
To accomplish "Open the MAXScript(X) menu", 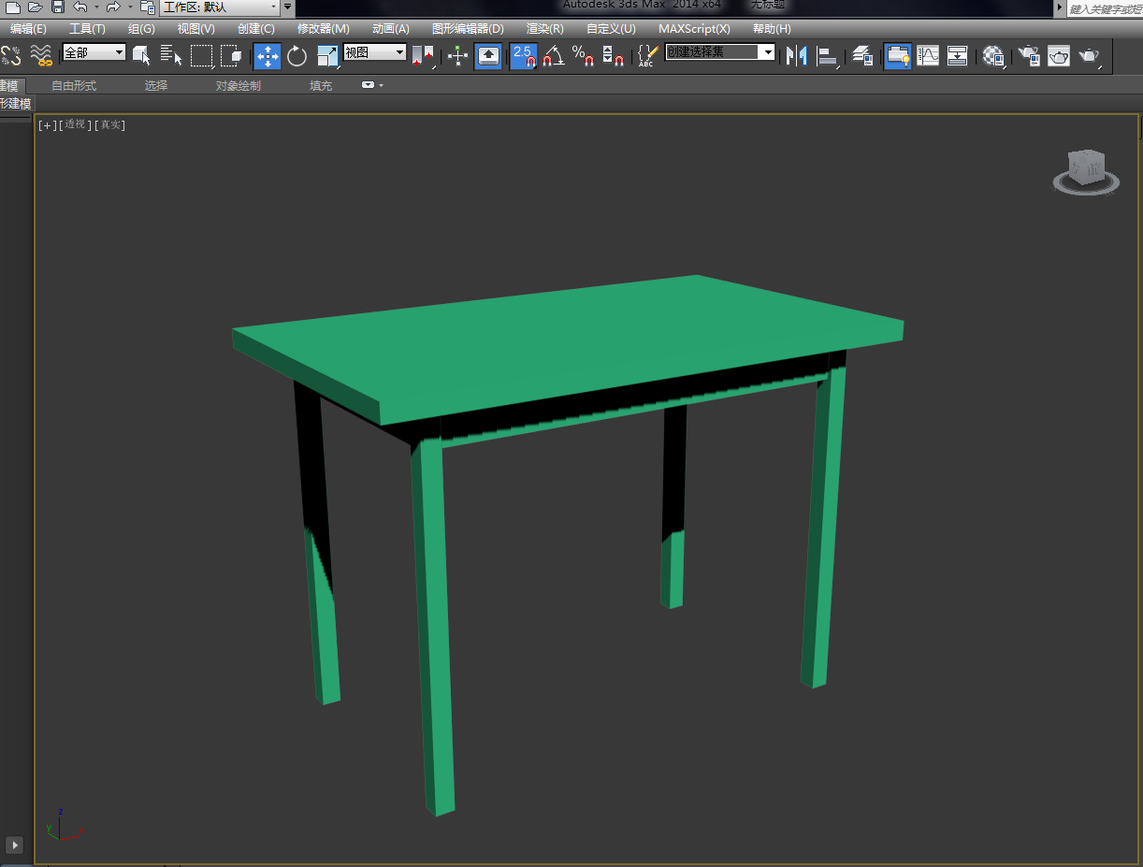I will pyautogui.click(x=694, y=29).
